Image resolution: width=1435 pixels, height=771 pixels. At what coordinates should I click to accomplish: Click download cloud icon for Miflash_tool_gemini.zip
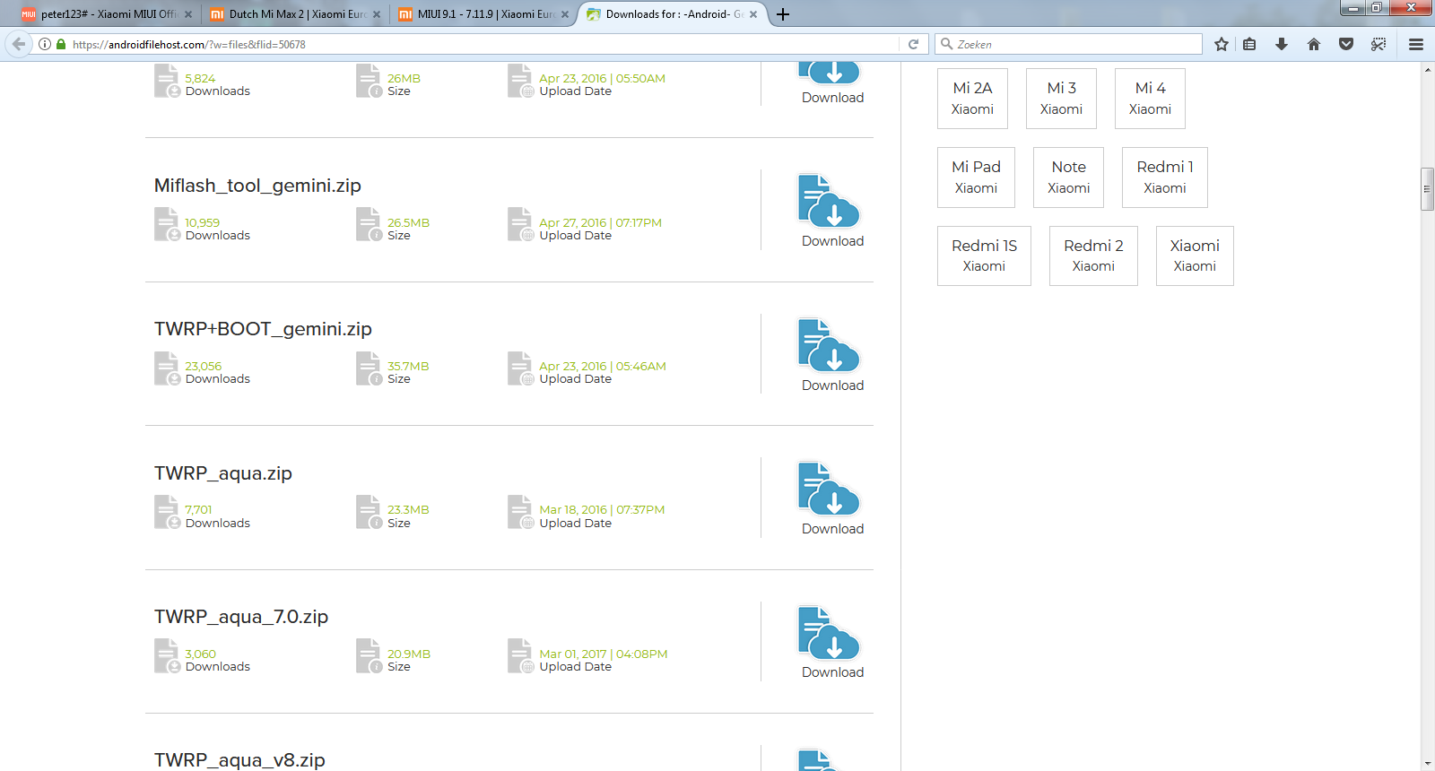click(x=830, y=202)
